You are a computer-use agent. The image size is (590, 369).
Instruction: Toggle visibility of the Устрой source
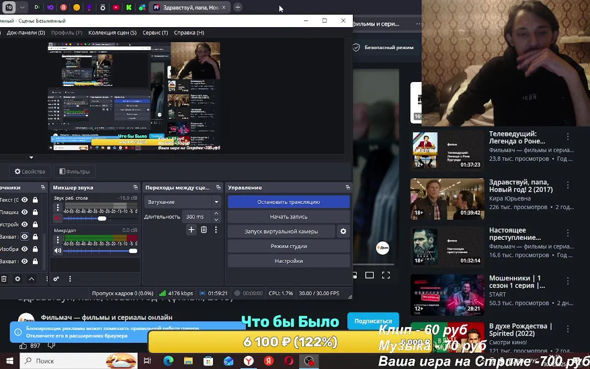(25, 224)
